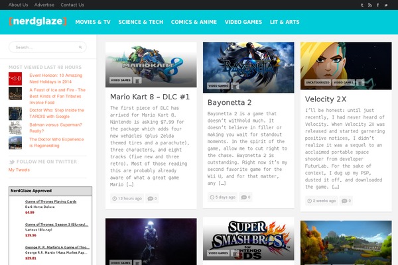The image size is (398, 265).
Task: Focus the Search input field
Action: tap(48, 47)
